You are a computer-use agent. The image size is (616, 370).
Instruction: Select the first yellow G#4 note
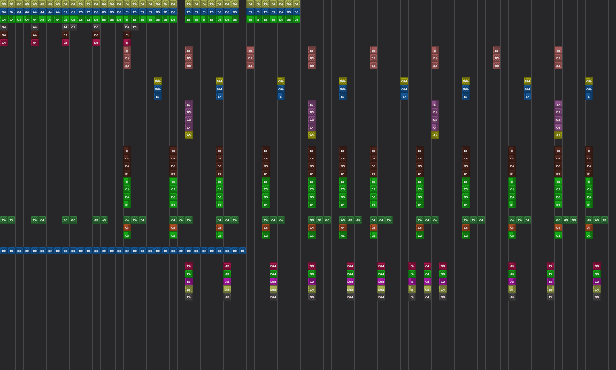click(158, 81)
